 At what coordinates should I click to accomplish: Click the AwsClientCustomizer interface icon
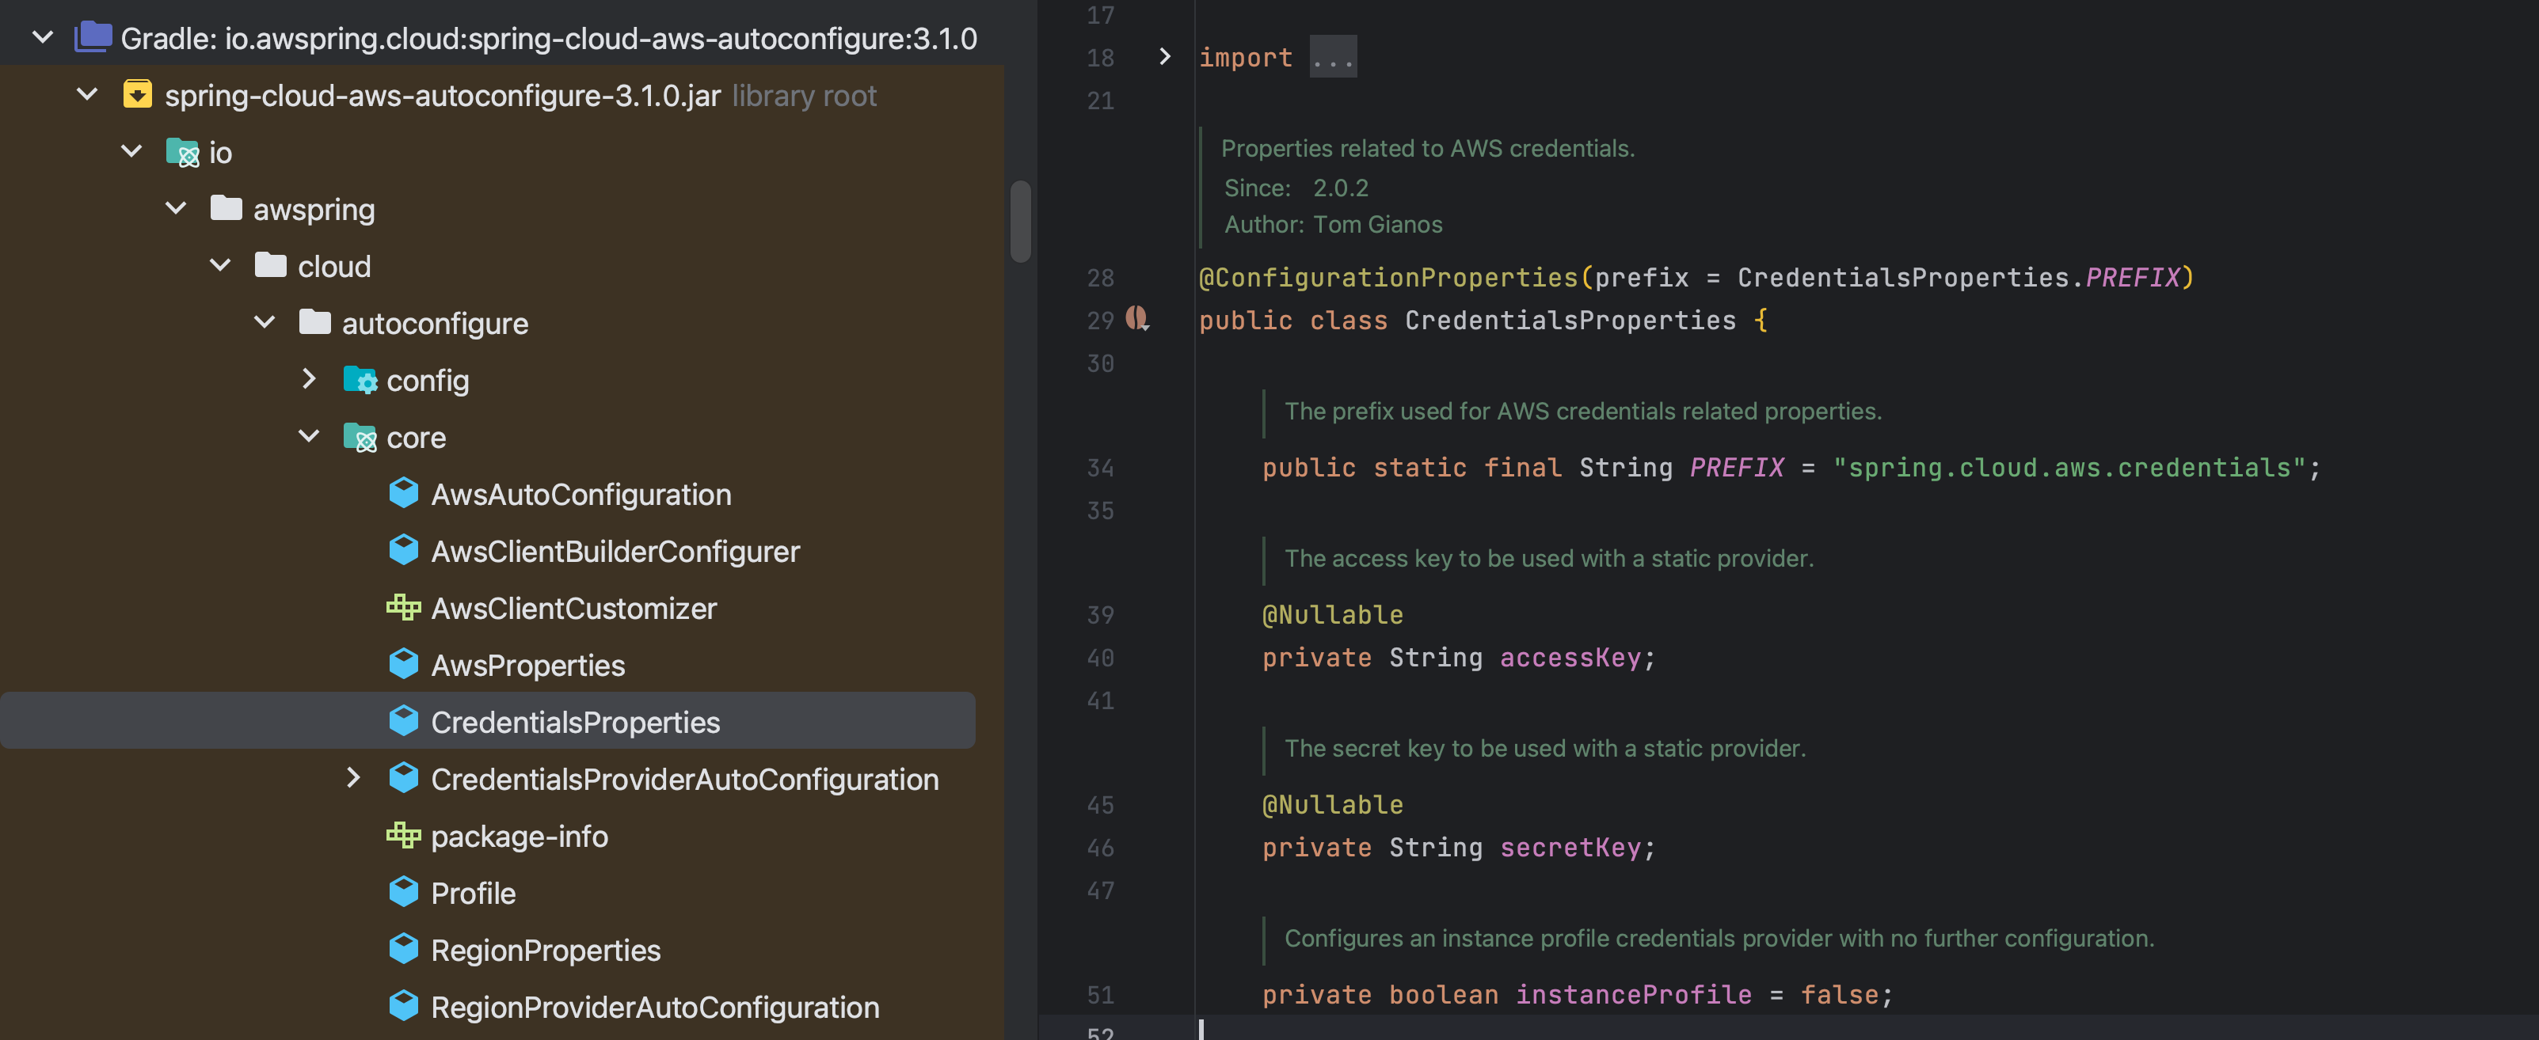tap(403, 608)
